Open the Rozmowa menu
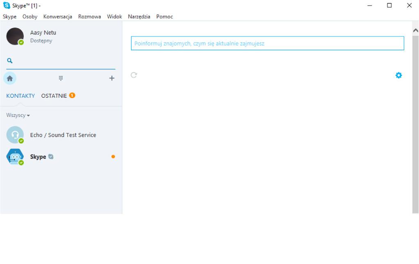Viewport: 419px width, 264px height. tap(90, 16)
